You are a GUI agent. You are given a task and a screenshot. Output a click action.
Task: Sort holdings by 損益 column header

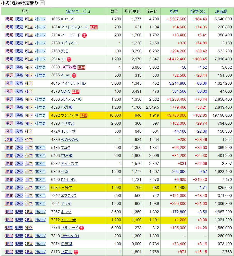click(x=174, y=11)
